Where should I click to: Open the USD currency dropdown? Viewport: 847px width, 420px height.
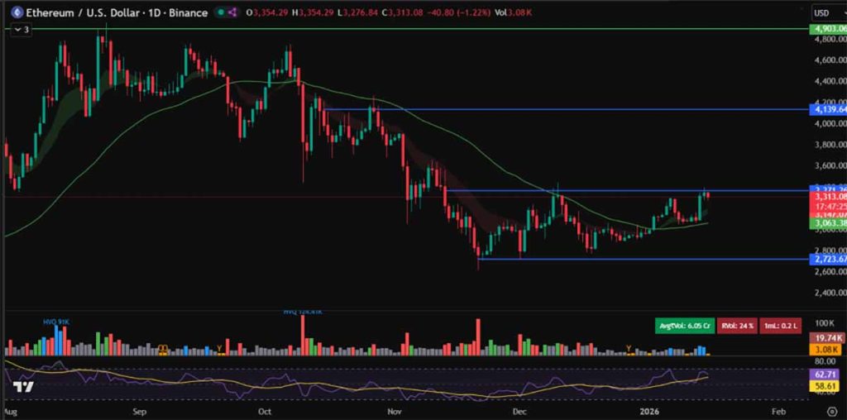click(828, 12)
